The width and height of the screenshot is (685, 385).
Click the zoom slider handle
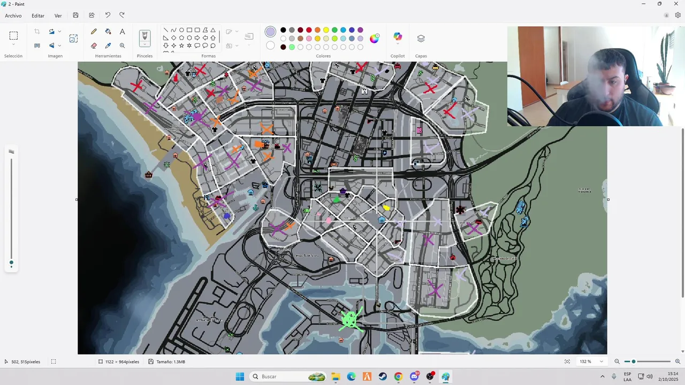click(x=634, y=361)
